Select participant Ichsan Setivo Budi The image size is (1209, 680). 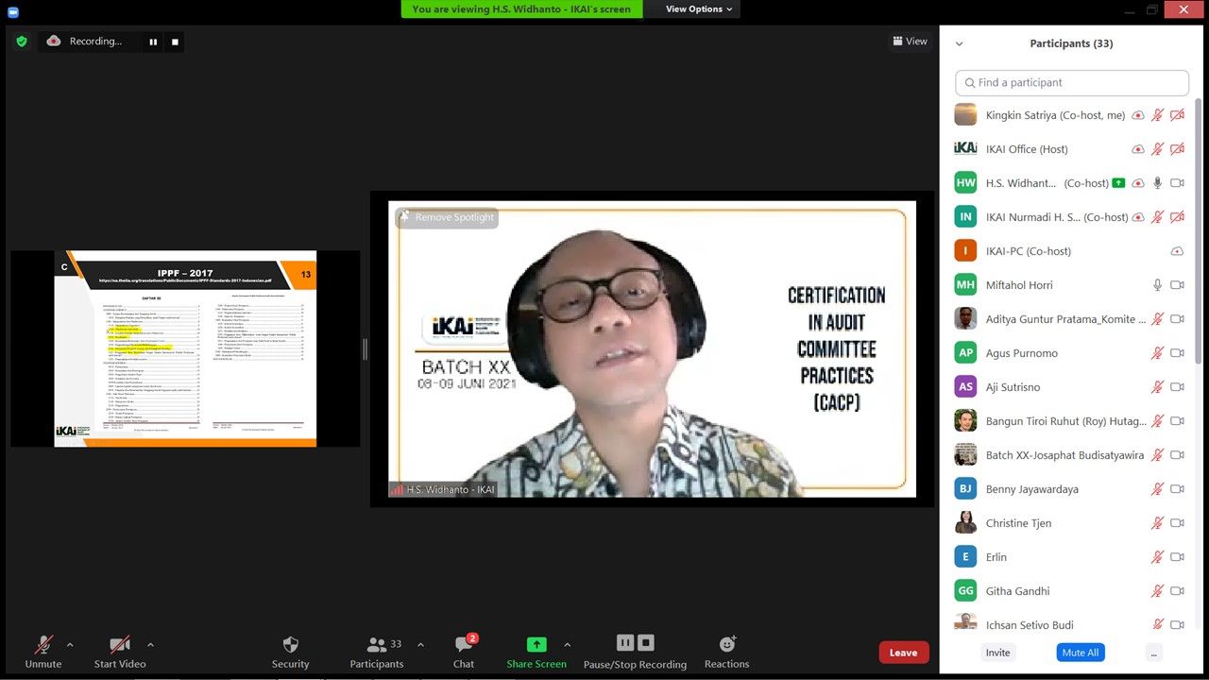click(1070, 623)
